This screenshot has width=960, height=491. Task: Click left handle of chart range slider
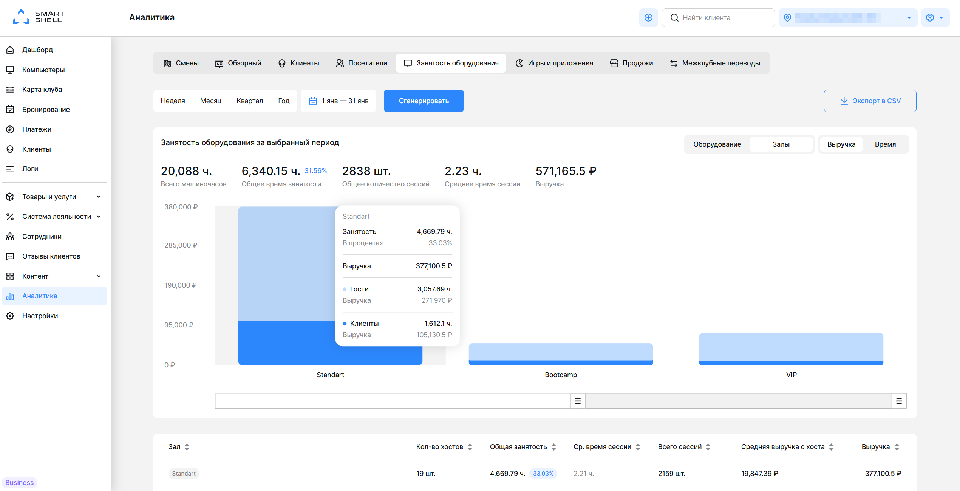pyautogui.click(x=578, y=401)
